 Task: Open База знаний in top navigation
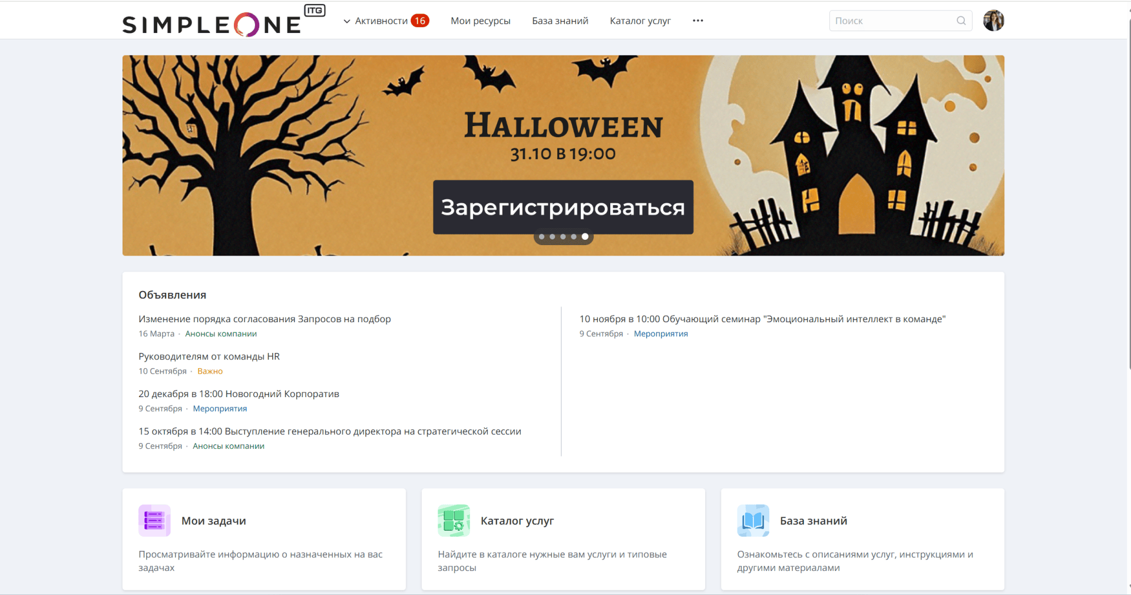click(x=560, y=21)
